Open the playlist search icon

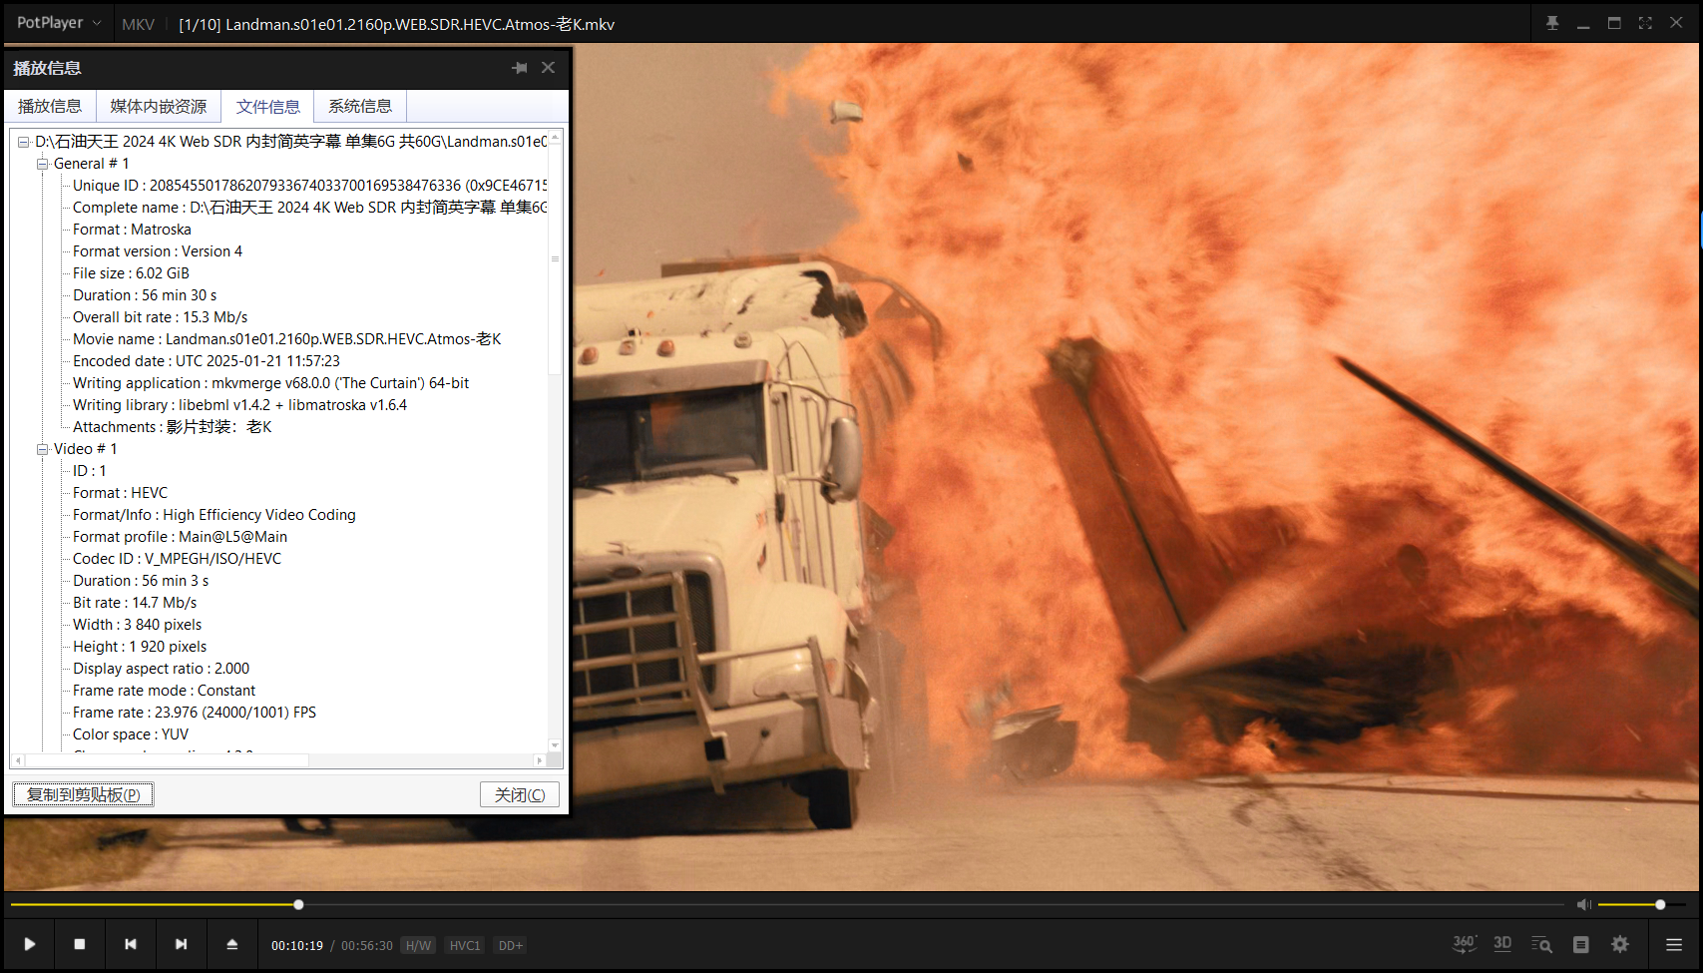click(1541, 944)
